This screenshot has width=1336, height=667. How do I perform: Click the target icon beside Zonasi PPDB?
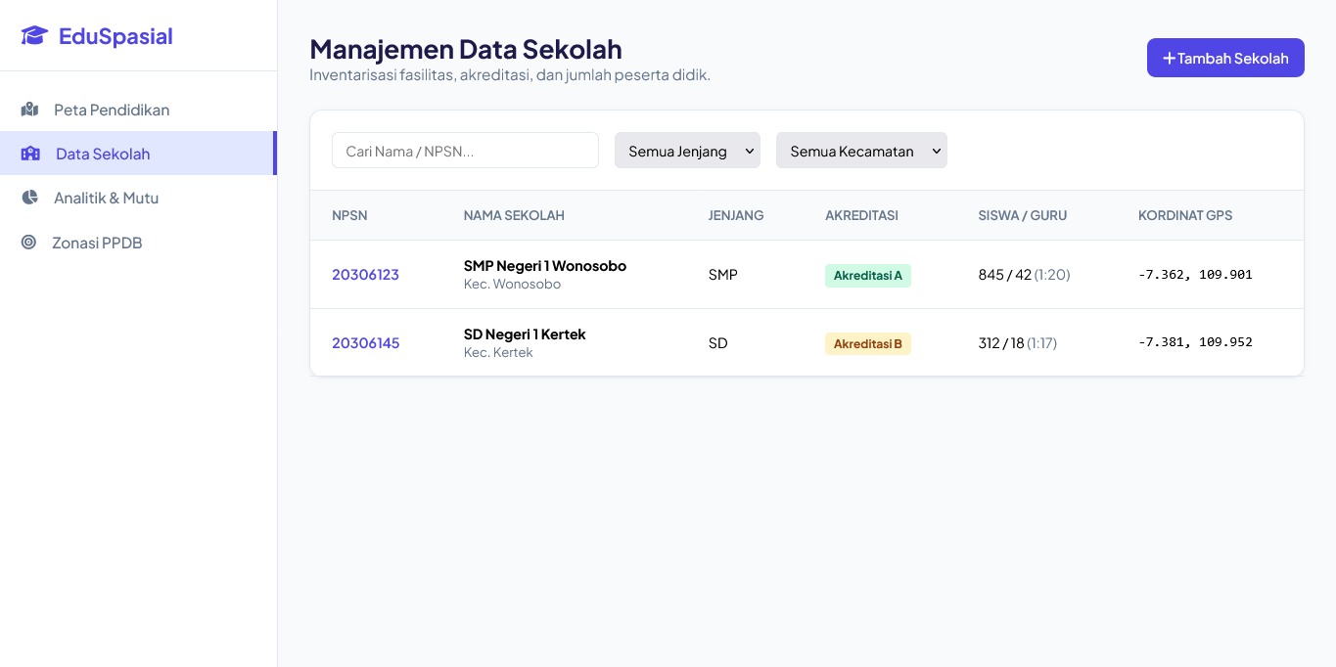(x=28, y=242)
